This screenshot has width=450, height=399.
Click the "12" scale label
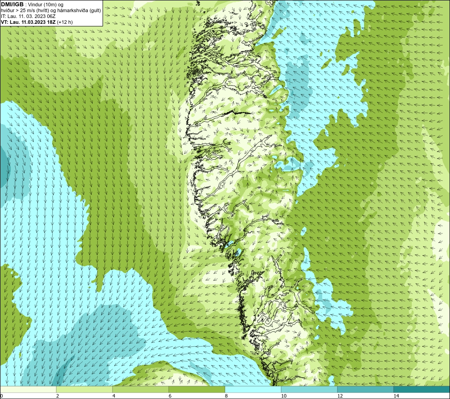tap(340, 396)
